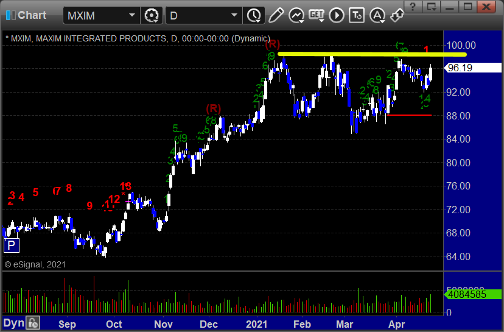Maximize the chart window
The height and width of the screenshot is (332, 504).
(x=468, y=6)
